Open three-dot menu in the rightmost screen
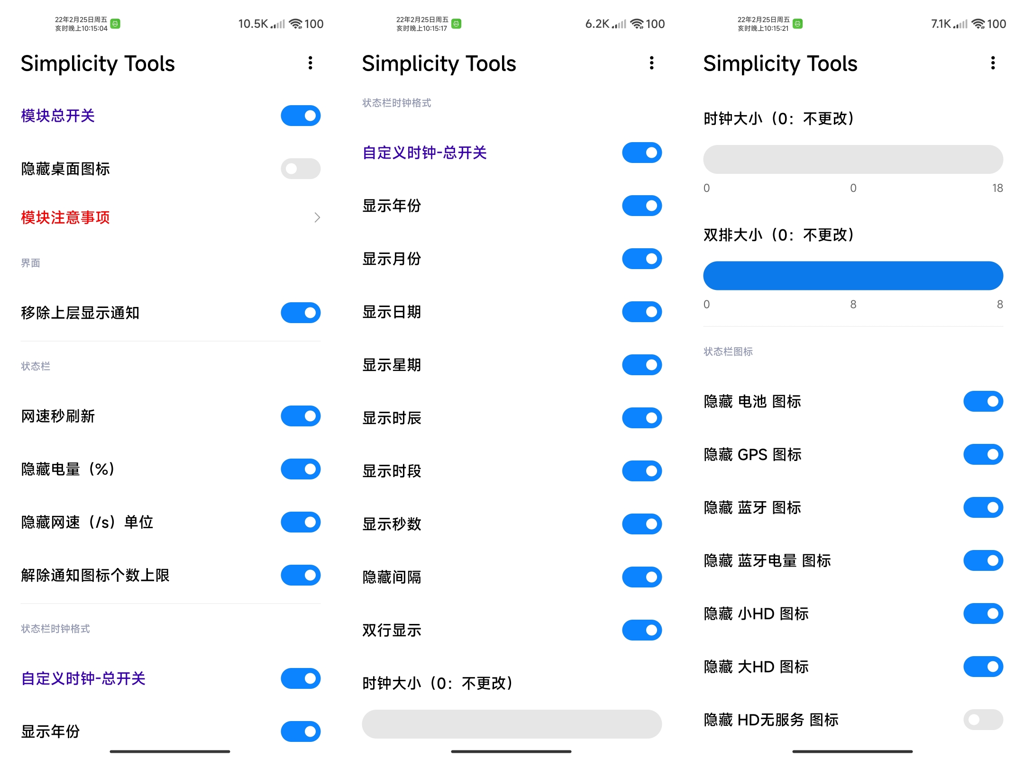Viewport: 1024px width, 758px height. pos(993,63)
